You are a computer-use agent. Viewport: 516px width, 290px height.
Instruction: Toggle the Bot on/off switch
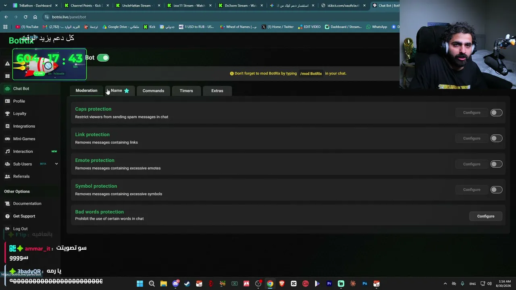coord(103,58)
